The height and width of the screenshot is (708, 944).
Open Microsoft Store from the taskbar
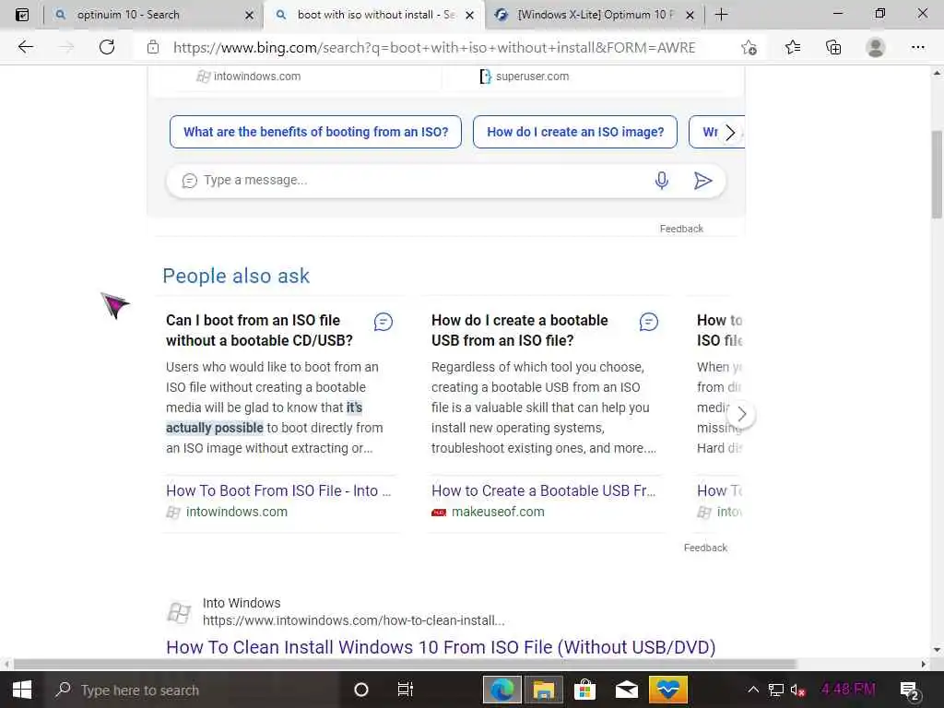click(x=584, y=690)
